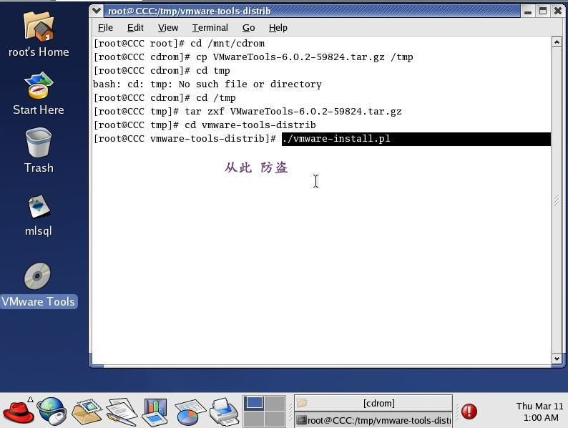This screenshot has width=568, height=428.
Task: Open root's Home folder icon
Action: coord(38,27)
